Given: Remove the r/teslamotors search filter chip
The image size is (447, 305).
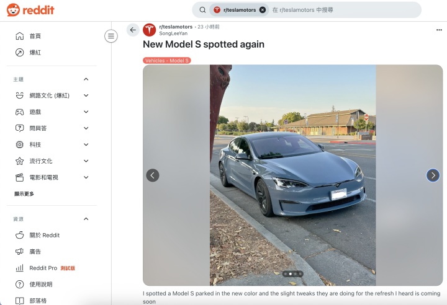Looking at the screenshot, I should click(x=263, y=10).
